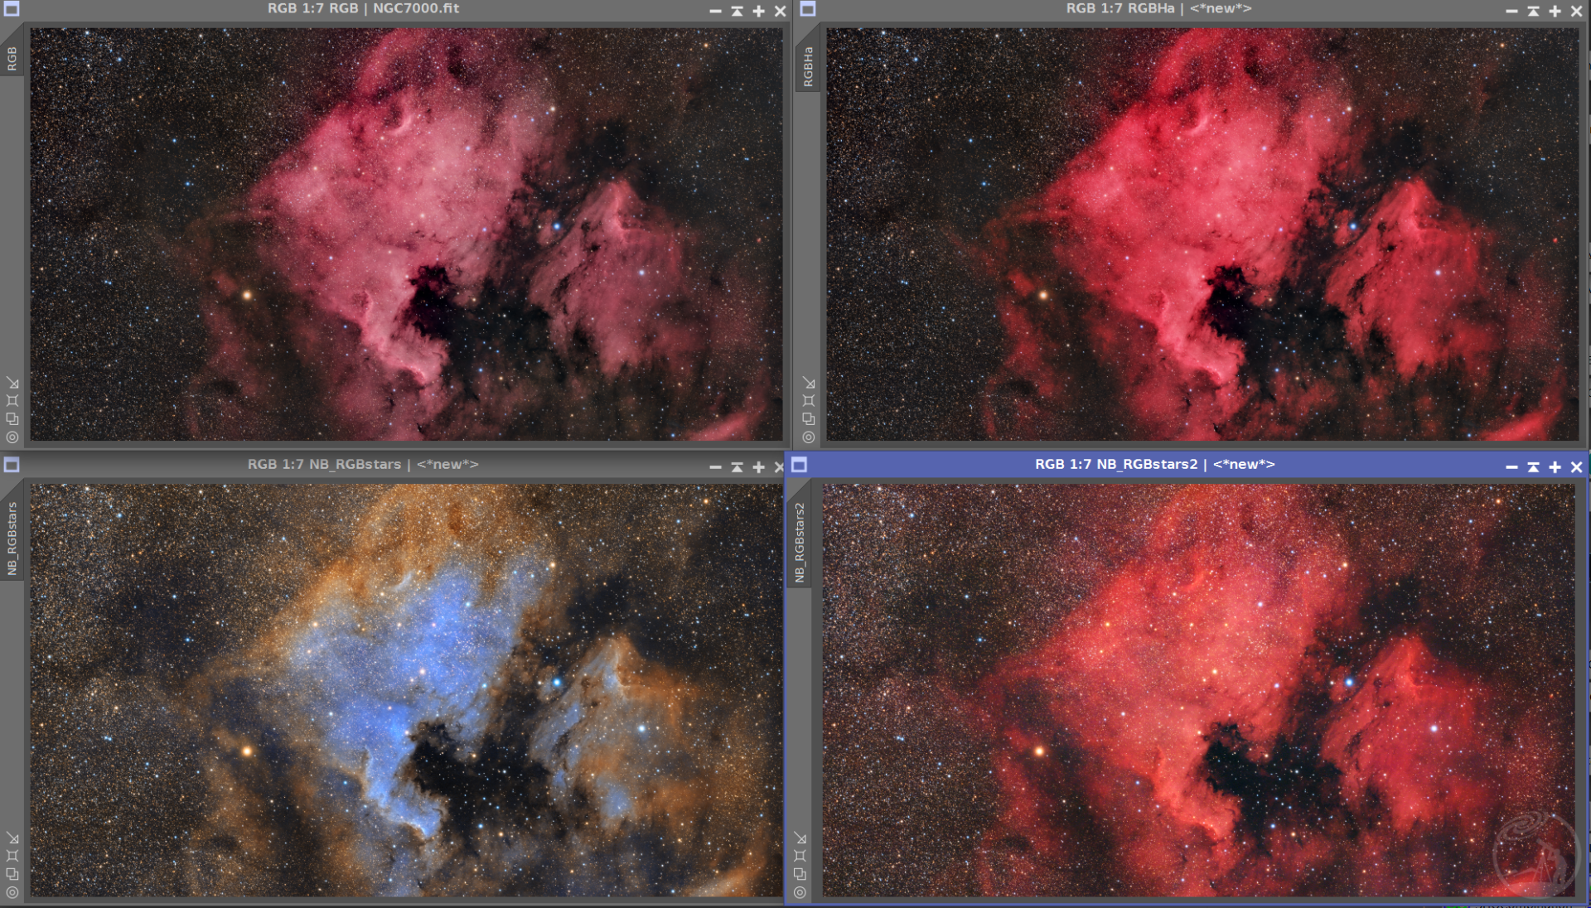Click the window menu icon of NB_RGBstars window

tap(12, 465)
